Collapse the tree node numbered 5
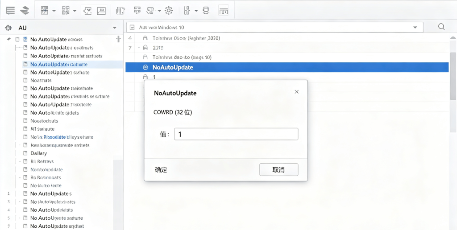The height and width of the screenshot is (230, 457). (20, 218)
